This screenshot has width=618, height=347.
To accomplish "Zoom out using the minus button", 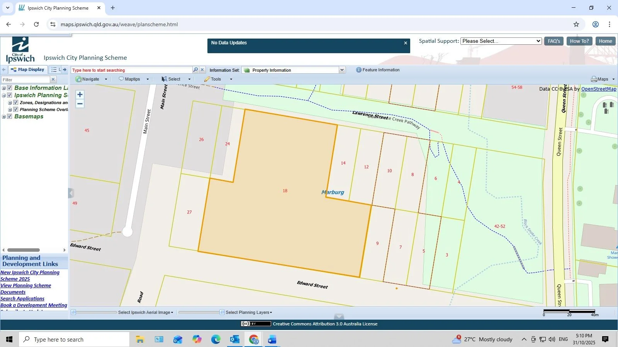I will (x=80, y=104).
